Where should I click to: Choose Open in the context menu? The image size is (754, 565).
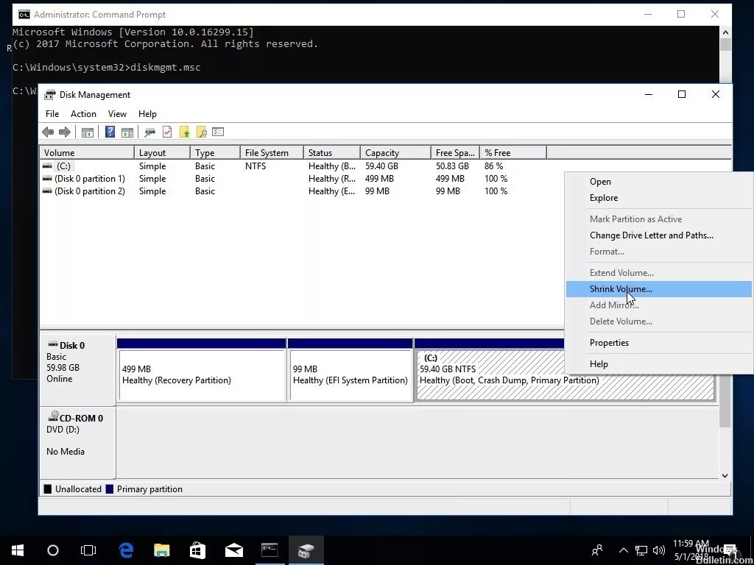tap(659, 182)
